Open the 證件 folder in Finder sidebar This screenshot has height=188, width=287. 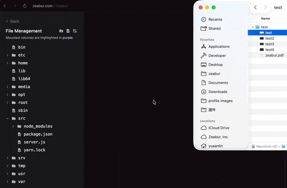click(x=208, y=110)
